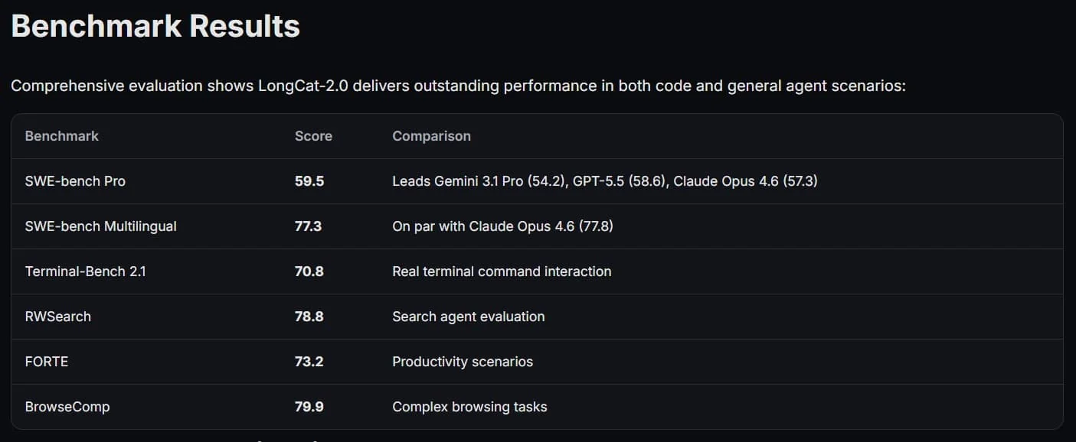Image resolution: width=1076 pixels, height=442 pixels.
Task: Click the Benchmark Results heading
Action: coord(155,27)
